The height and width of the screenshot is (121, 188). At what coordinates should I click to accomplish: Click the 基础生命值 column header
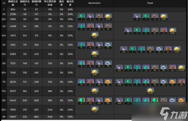13,3
